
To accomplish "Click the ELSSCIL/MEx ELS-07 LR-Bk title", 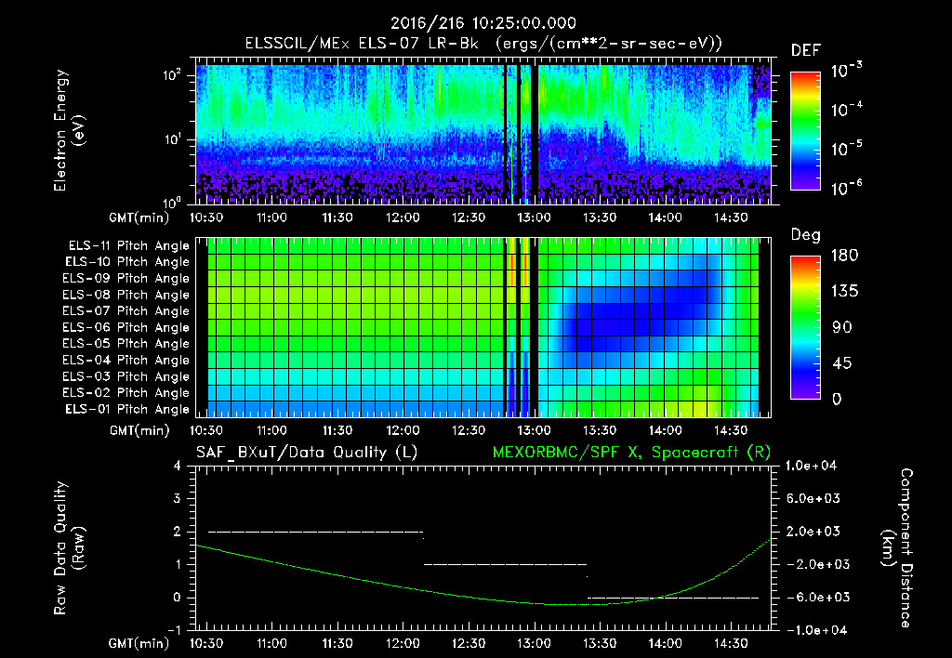I will 362,44.
